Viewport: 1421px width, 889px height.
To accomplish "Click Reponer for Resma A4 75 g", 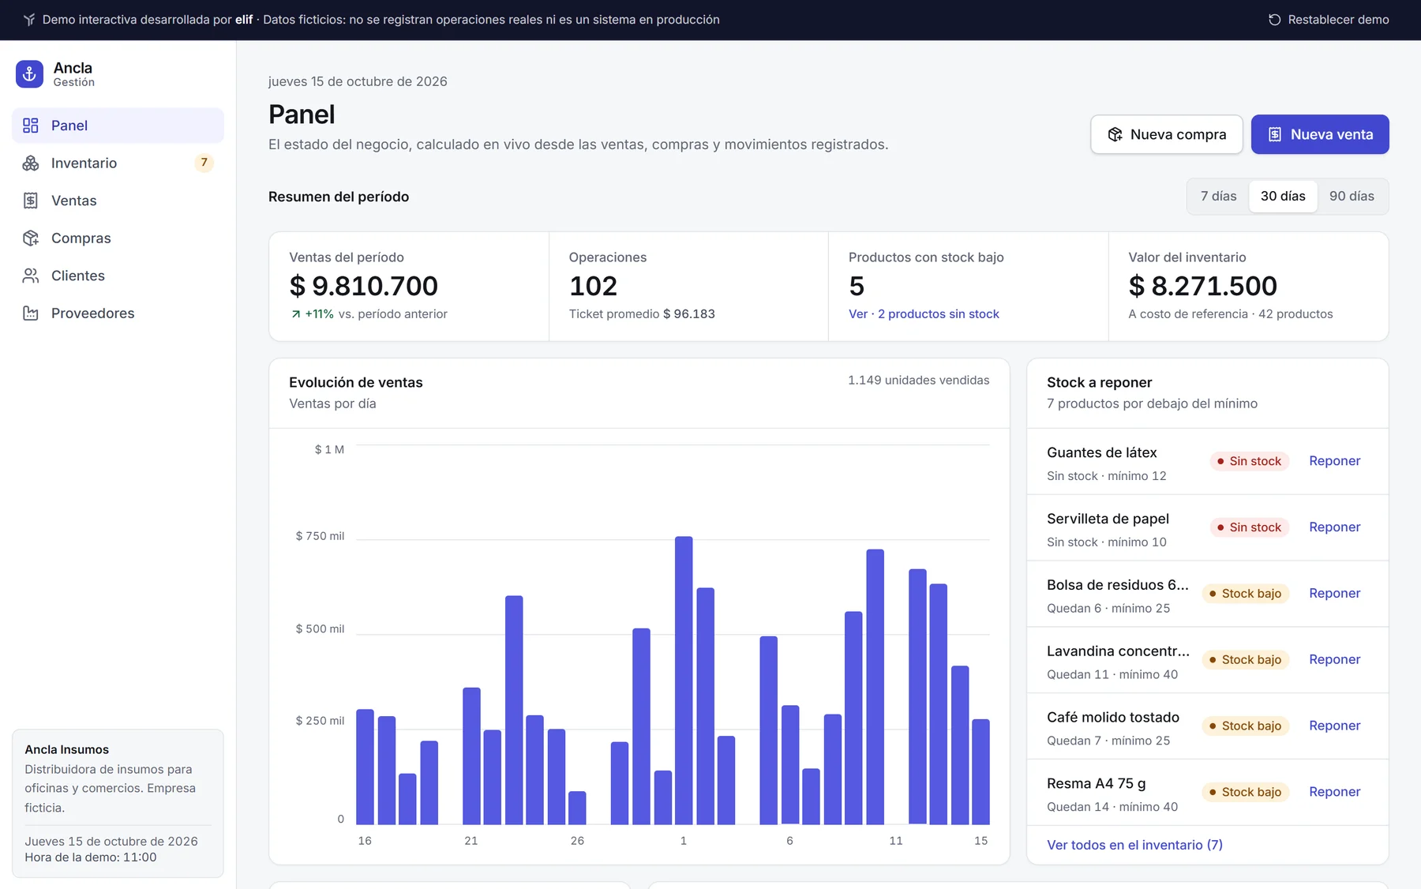I will click(1334, 792).
